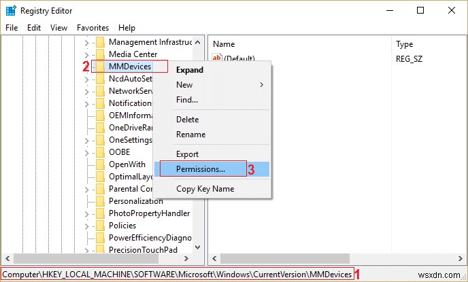Image resolution: width=468 pixels, height=282 pixels.
Task: Expand the Media Center key
Action: (86, 55)
